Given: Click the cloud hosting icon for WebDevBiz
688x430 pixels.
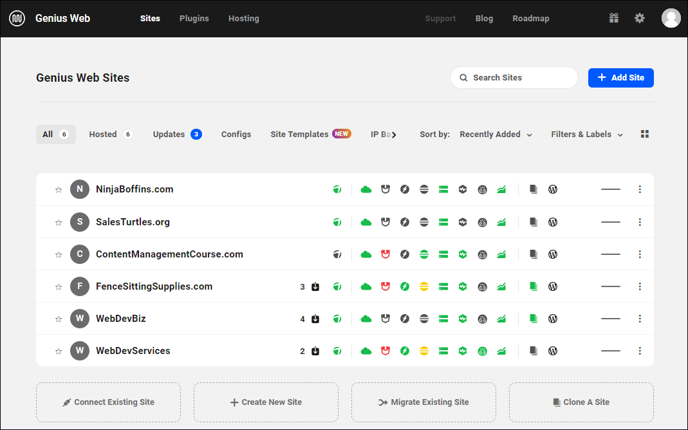Looking at the screenshot, I should click(x=366, y=319).
